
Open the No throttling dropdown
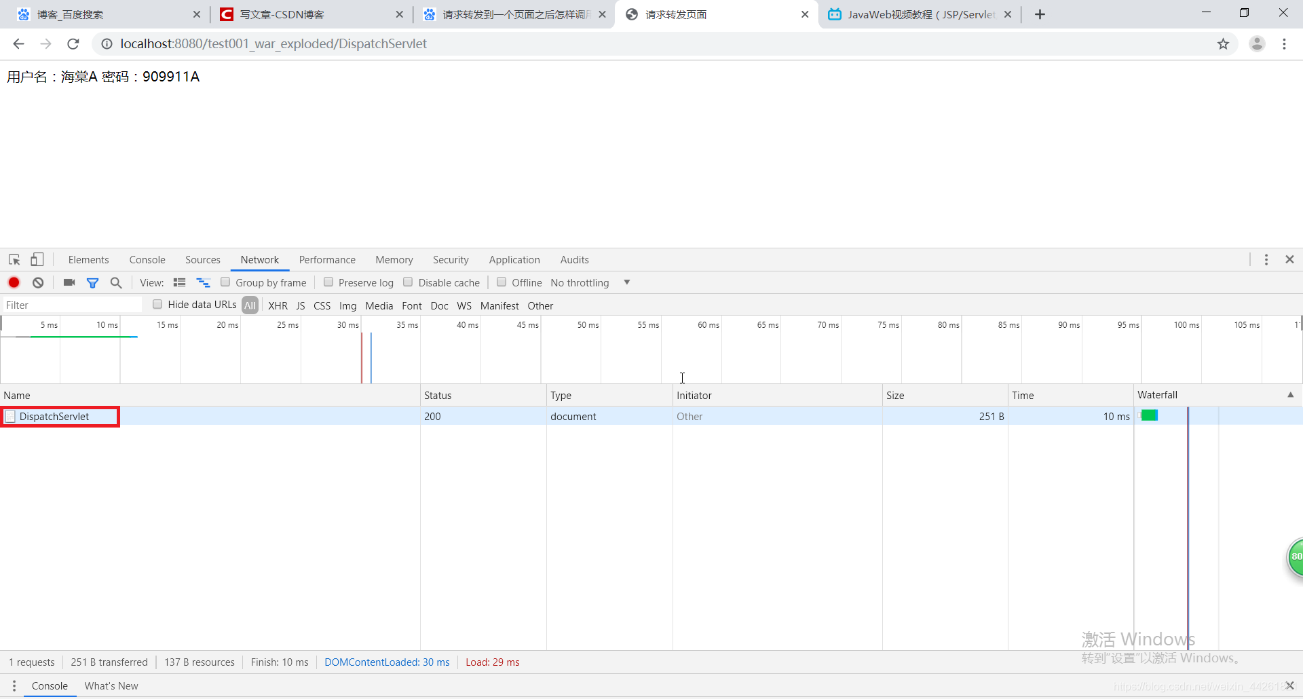tap(590, 283)
